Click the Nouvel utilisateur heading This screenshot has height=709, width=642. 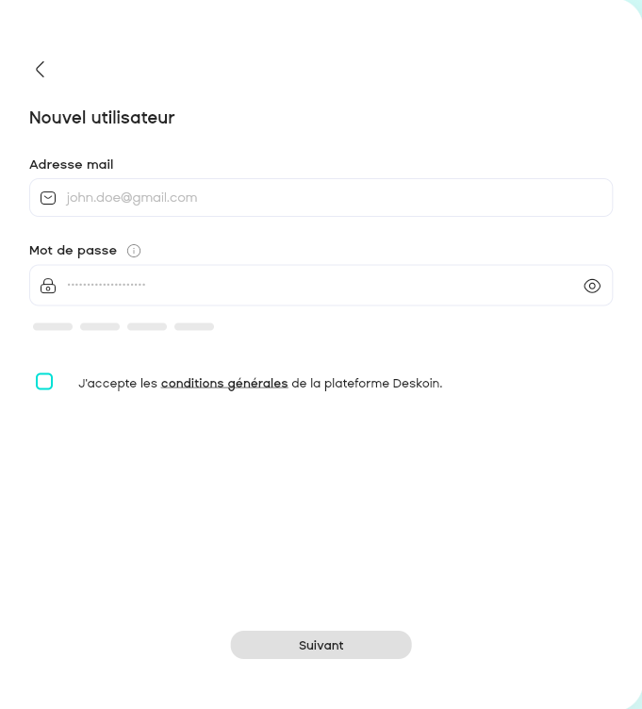pos(102,118)
